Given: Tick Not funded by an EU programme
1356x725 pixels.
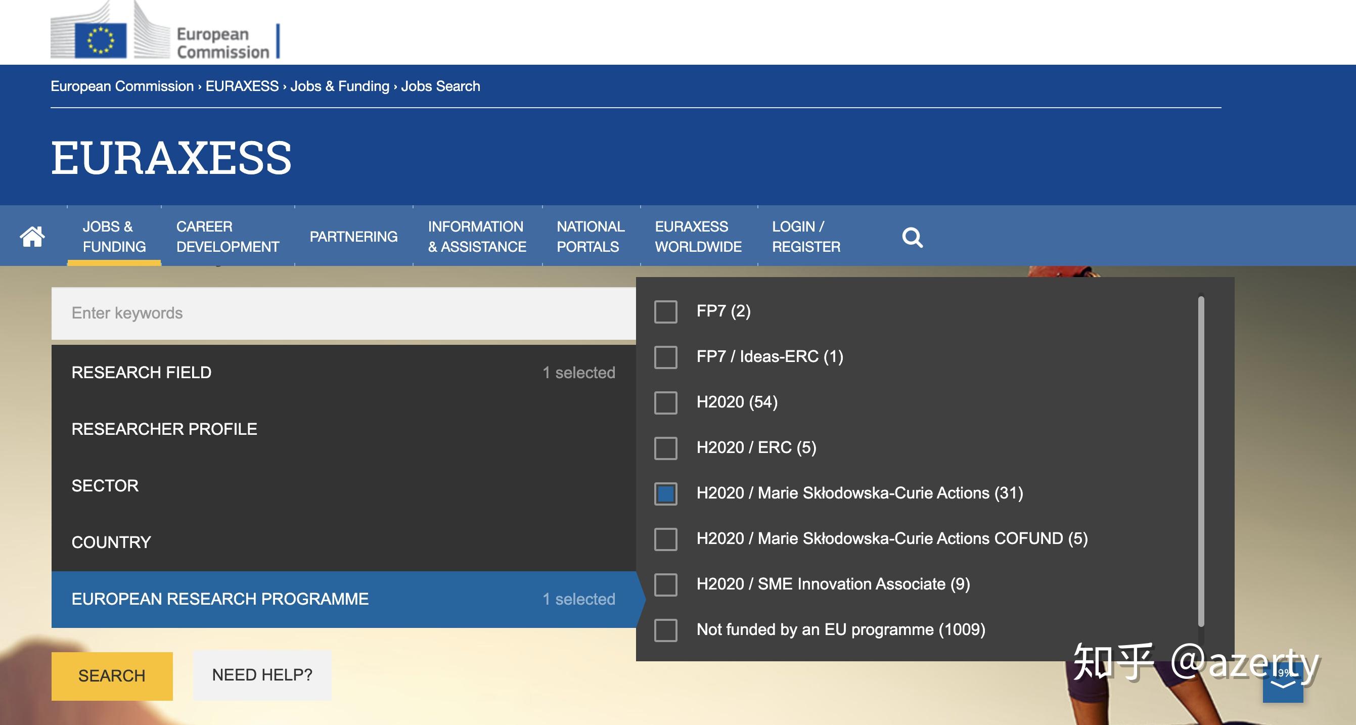Looking at the screenshot, I should (665, 630).
